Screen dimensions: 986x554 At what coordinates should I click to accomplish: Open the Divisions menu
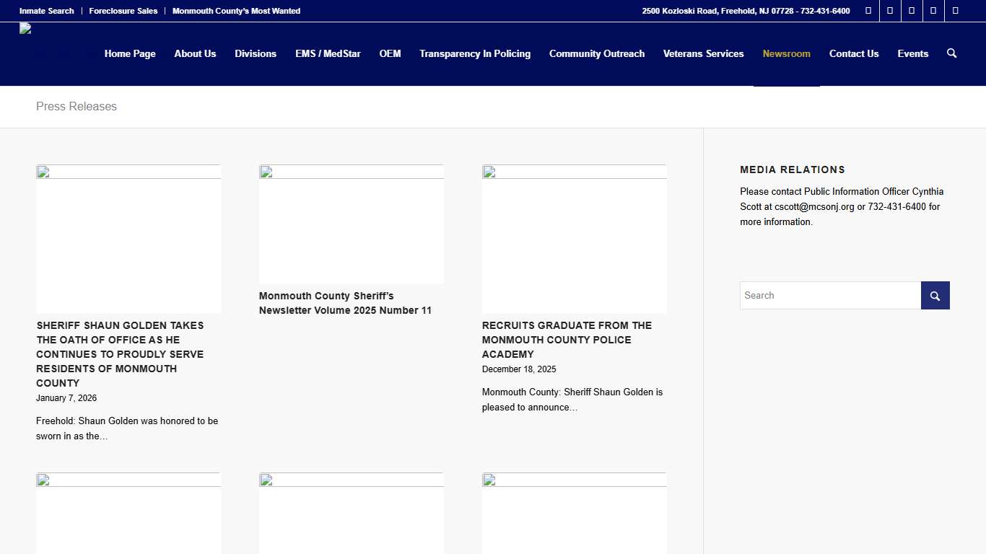pos(256,54)
